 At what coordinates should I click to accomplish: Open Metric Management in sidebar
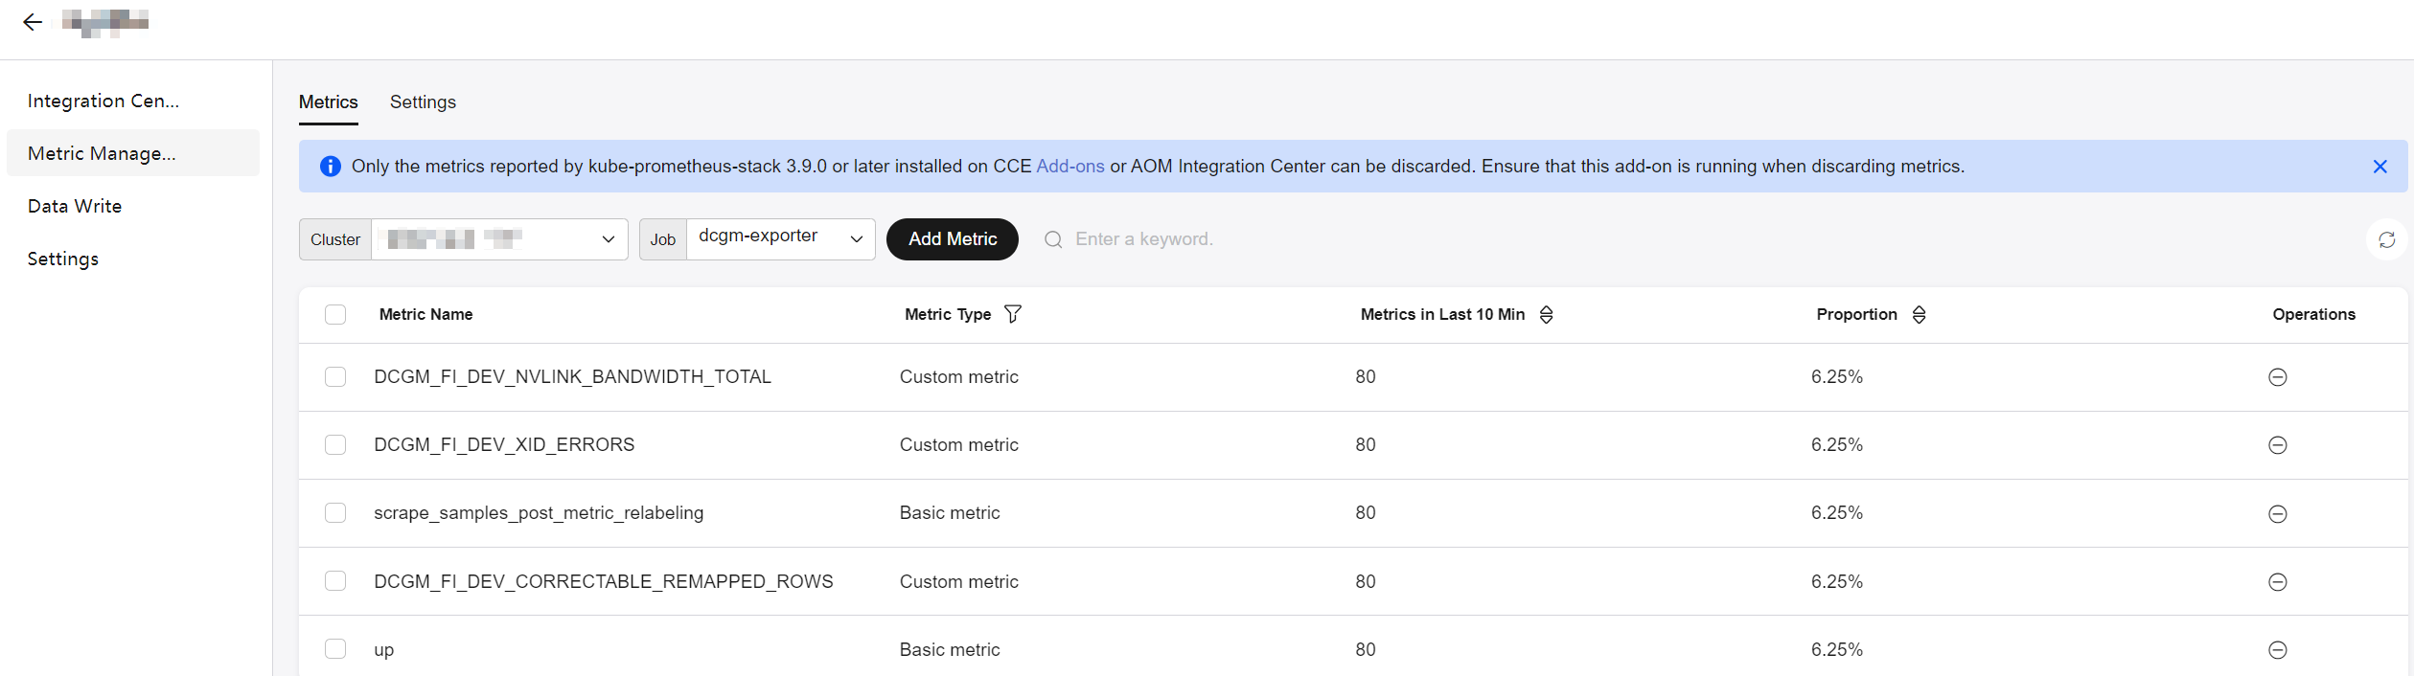(x=133, y=153)
